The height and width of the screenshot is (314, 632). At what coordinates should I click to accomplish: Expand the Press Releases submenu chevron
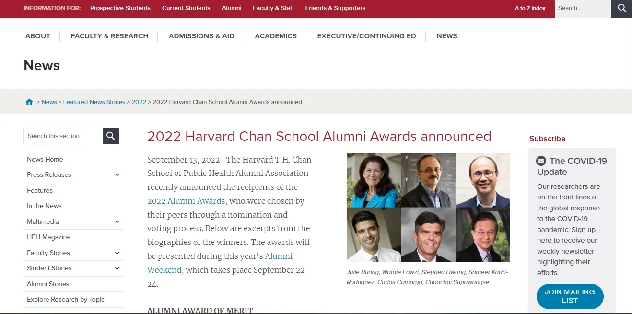(x=117, y=175)
